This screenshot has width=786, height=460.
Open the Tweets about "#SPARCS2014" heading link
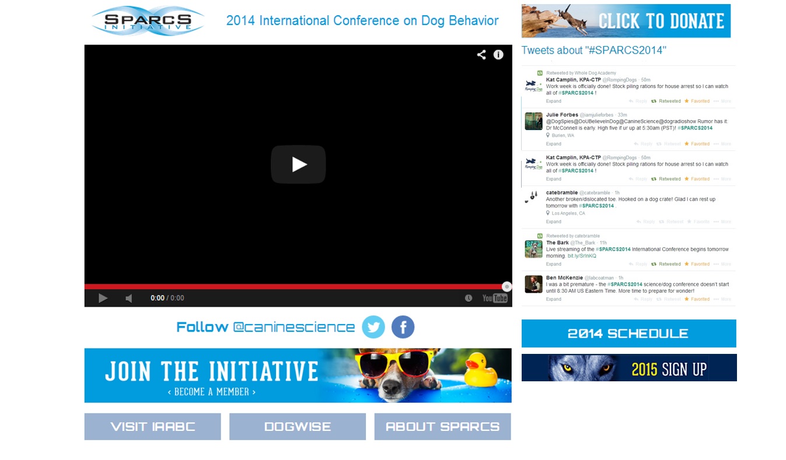coord(594,51)
